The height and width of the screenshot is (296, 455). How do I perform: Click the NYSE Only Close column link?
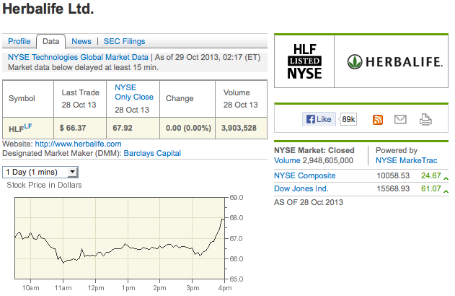[134, 92]
